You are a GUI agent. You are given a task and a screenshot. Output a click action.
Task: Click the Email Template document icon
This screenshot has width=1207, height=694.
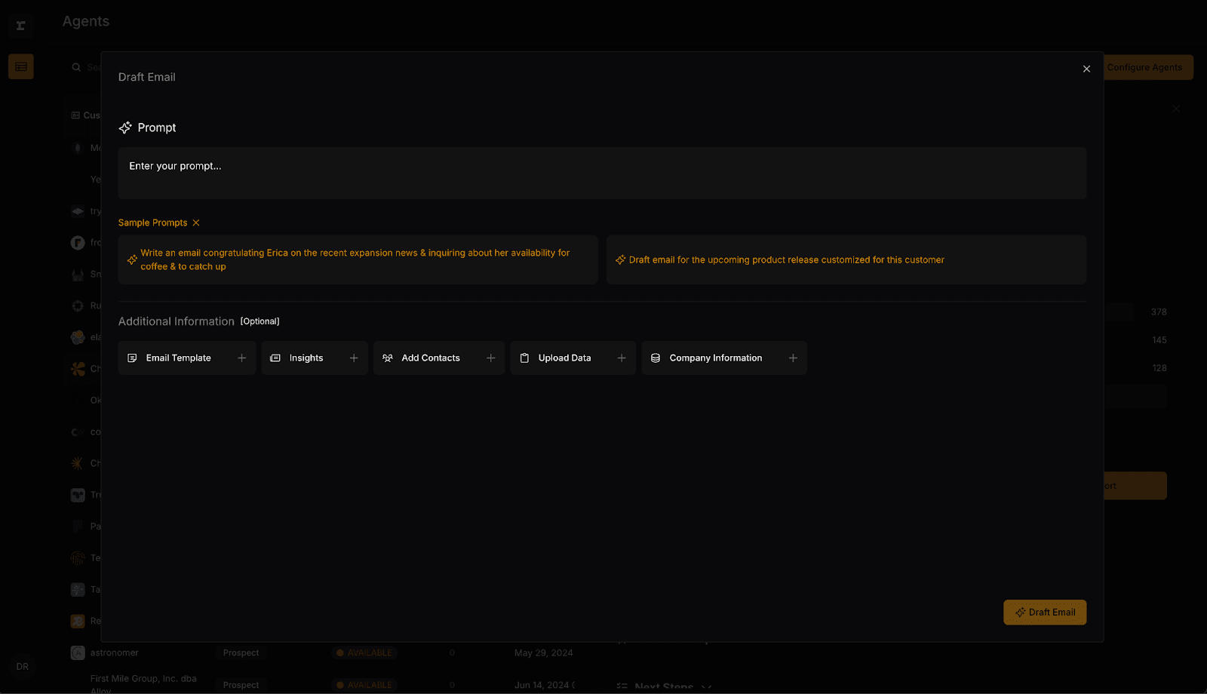click(x=132, y=358)
